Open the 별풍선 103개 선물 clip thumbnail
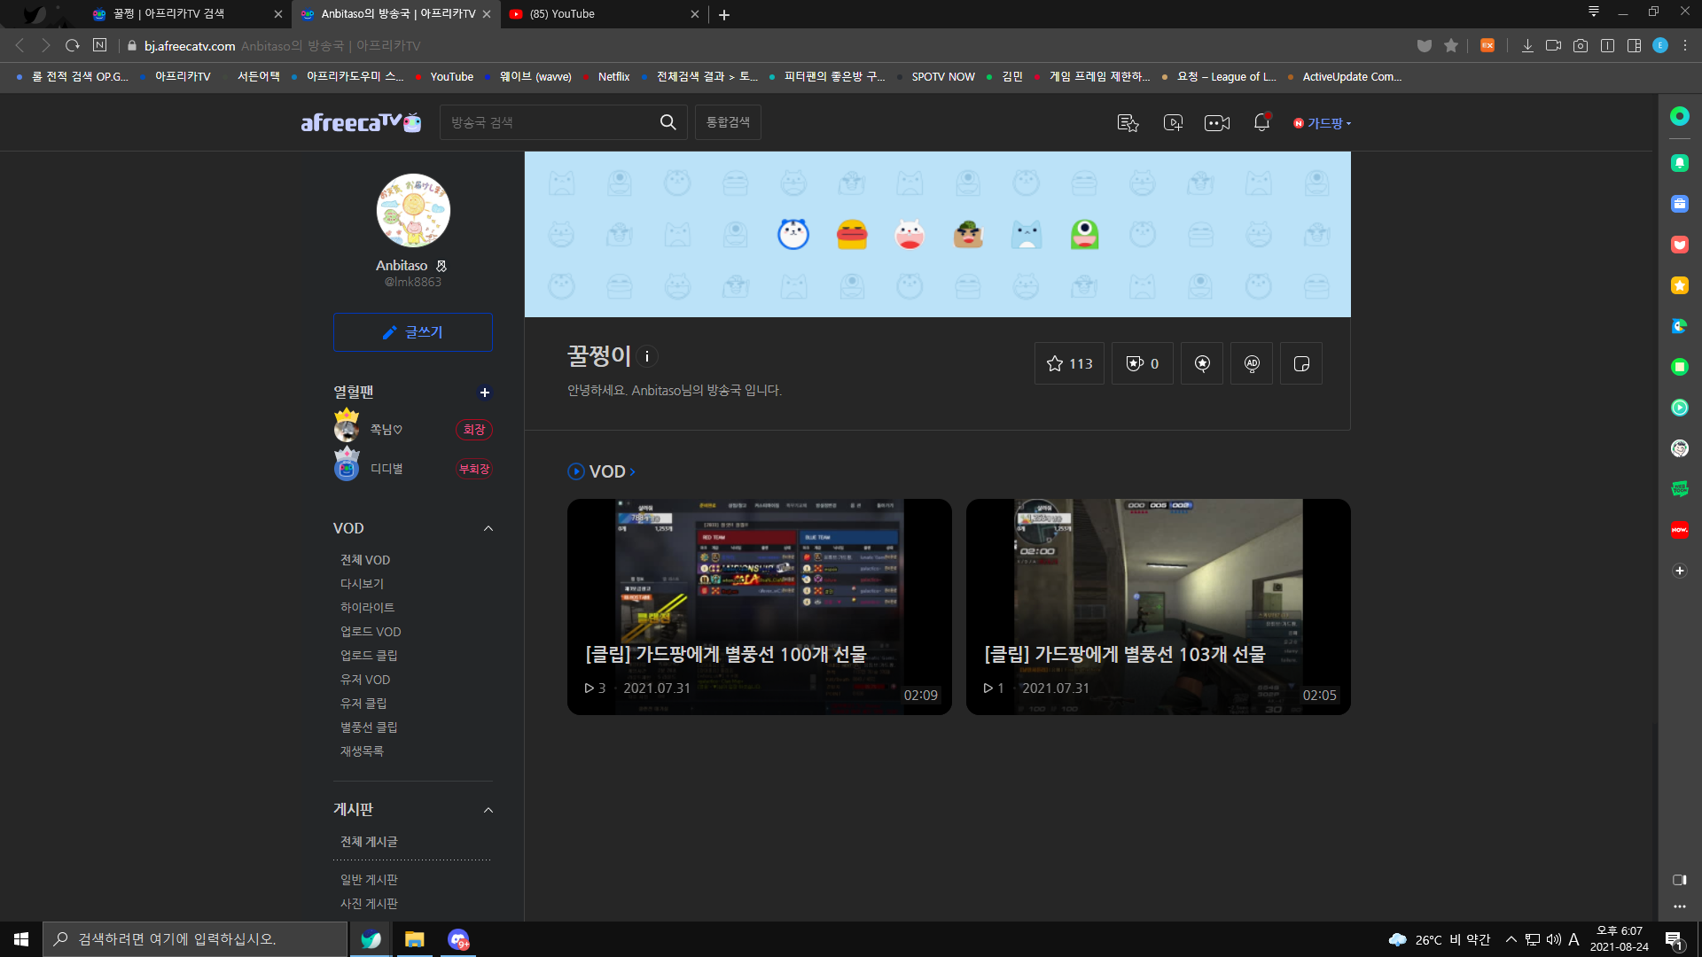The width and height of the screenshot is (1702, 957). pos(1158,607)
